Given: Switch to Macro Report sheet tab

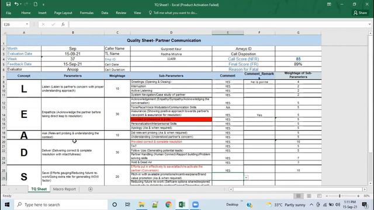Looking at the screenshot, I should tap(64, 189).
